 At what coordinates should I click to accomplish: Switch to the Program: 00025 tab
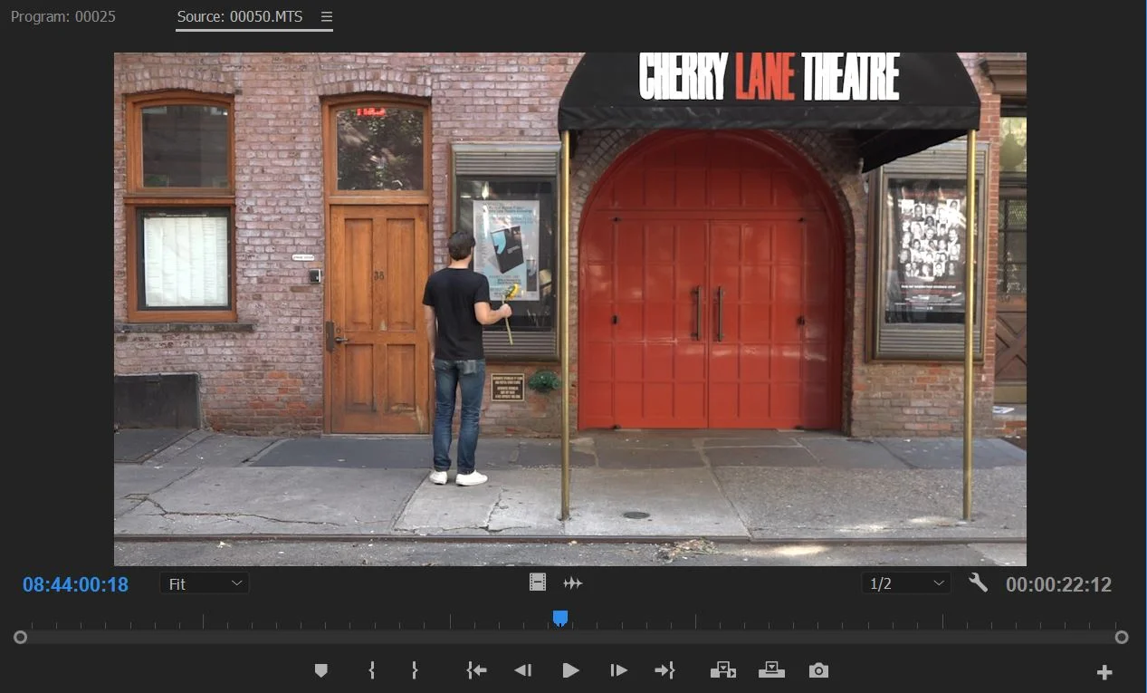coord(63,17)
